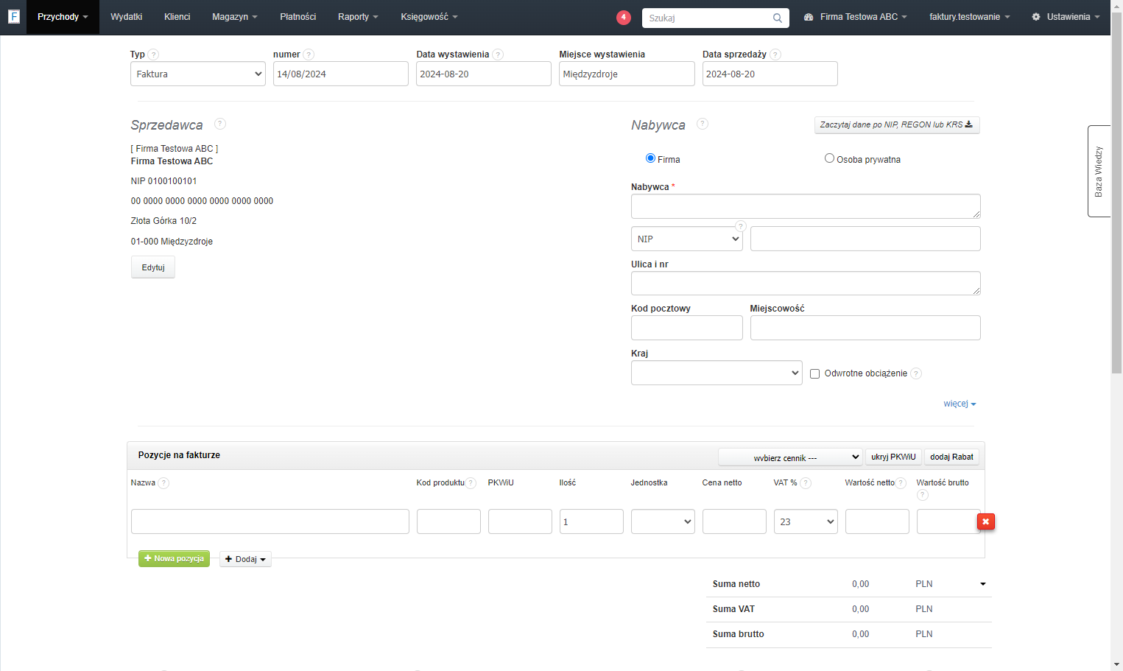Viewport: 1123px width, 671px height.
Task: Select the Firma radio button
Action: pyautogui.click(x=650, y=158)
